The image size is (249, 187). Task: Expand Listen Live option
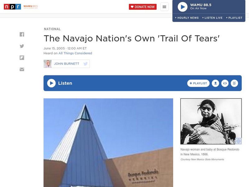pos(213,18)
